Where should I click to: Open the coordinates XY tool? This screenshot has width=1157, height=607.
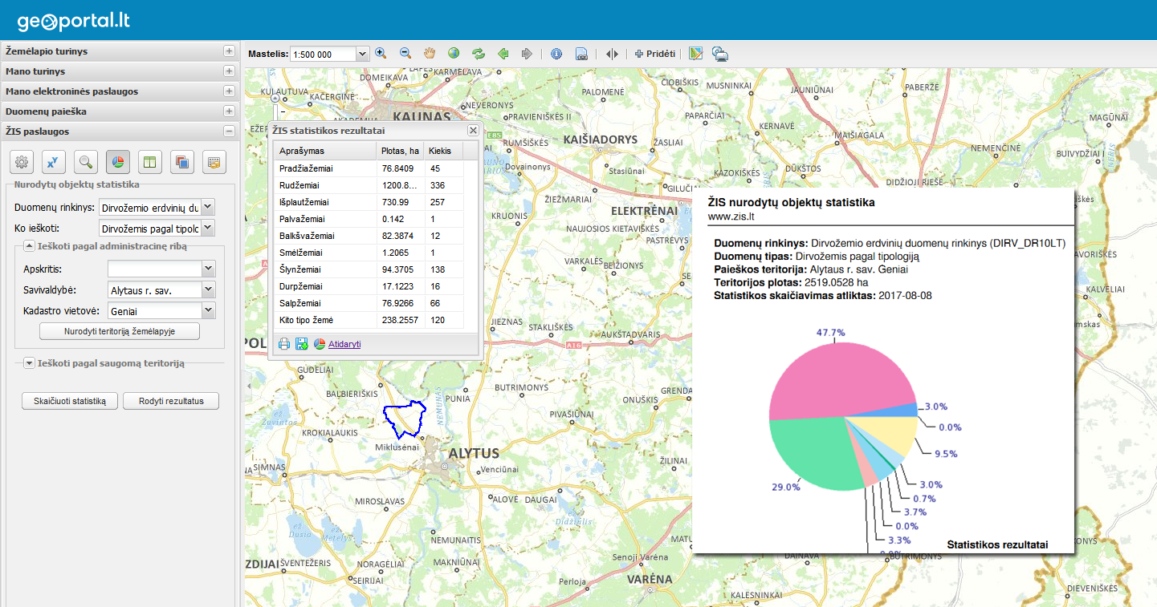pyautogui.click(x=54, y=162)
